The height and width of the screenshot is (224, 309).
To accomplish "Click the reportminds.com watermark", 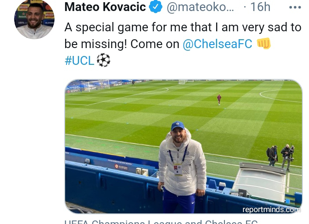I will point(272,209).
